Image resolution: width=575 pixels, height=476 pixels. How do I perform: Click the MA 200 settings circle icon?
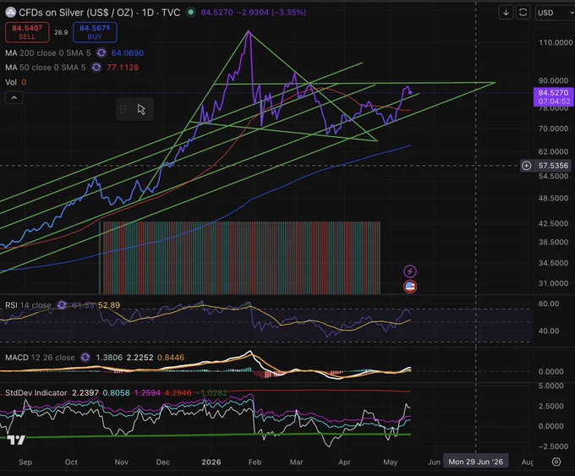pyautogui.click(x=101, y=52)
